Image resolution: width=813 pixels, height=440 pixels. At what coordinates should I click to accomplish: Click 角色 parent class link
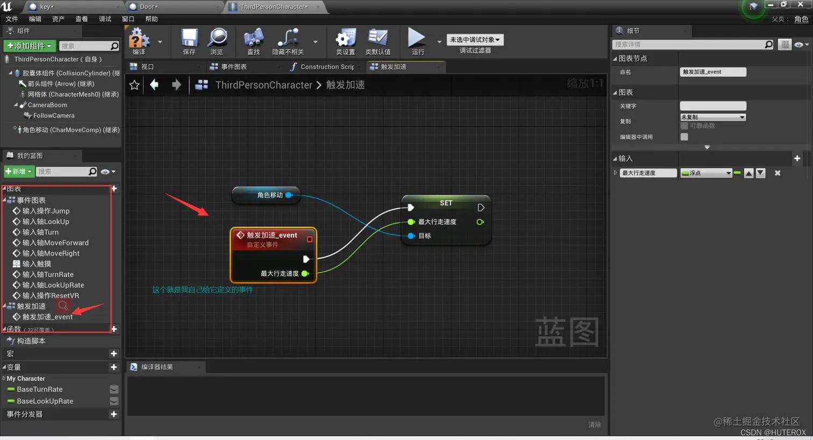pyautogui.click(x=801, y=19)
